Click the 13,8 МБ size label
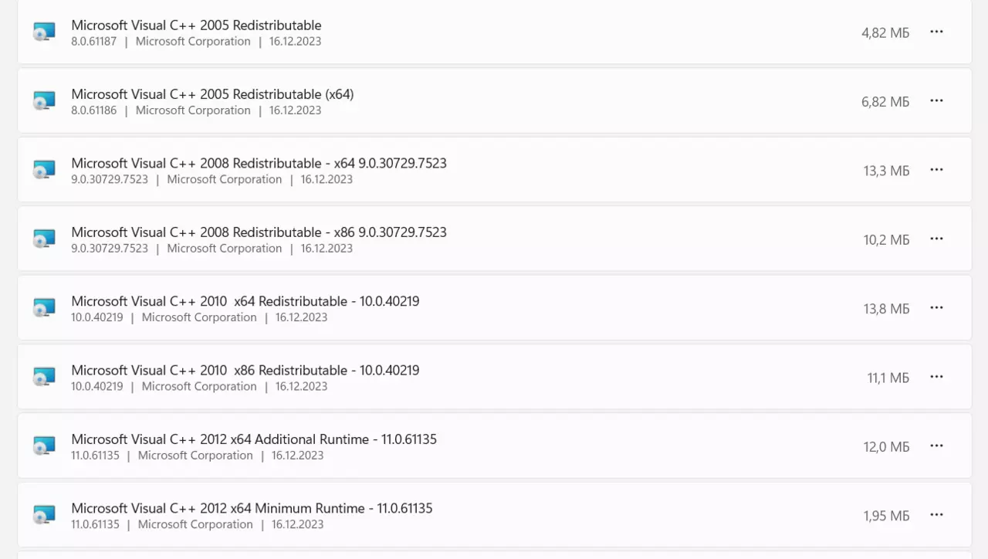This screenshot has width=988, height=559. (x=886, y=309)
